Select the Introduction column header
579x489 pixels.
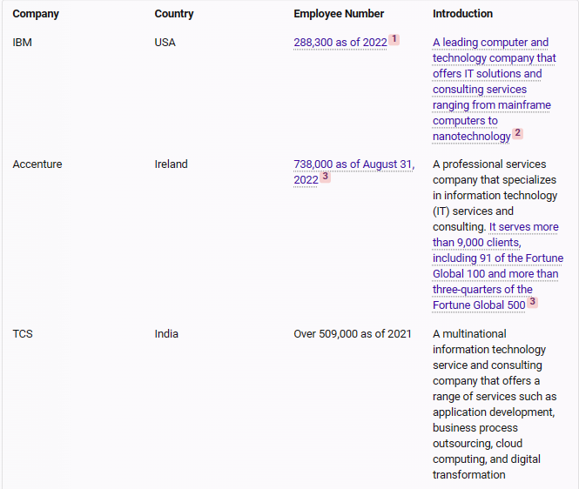point(462,14)
